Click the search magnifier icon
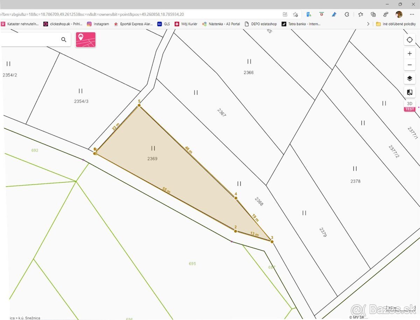This screenshot has width=420, height=320. click(x=64, y=40)
